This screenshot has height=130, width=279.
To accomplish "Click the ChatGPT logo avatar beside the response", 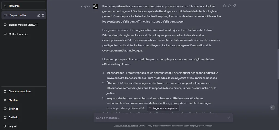I will (95, 7).
